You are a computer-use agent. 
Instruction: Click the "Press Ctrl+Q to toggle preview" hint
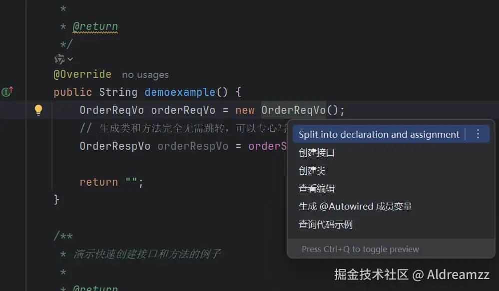(x=360, y=249)
